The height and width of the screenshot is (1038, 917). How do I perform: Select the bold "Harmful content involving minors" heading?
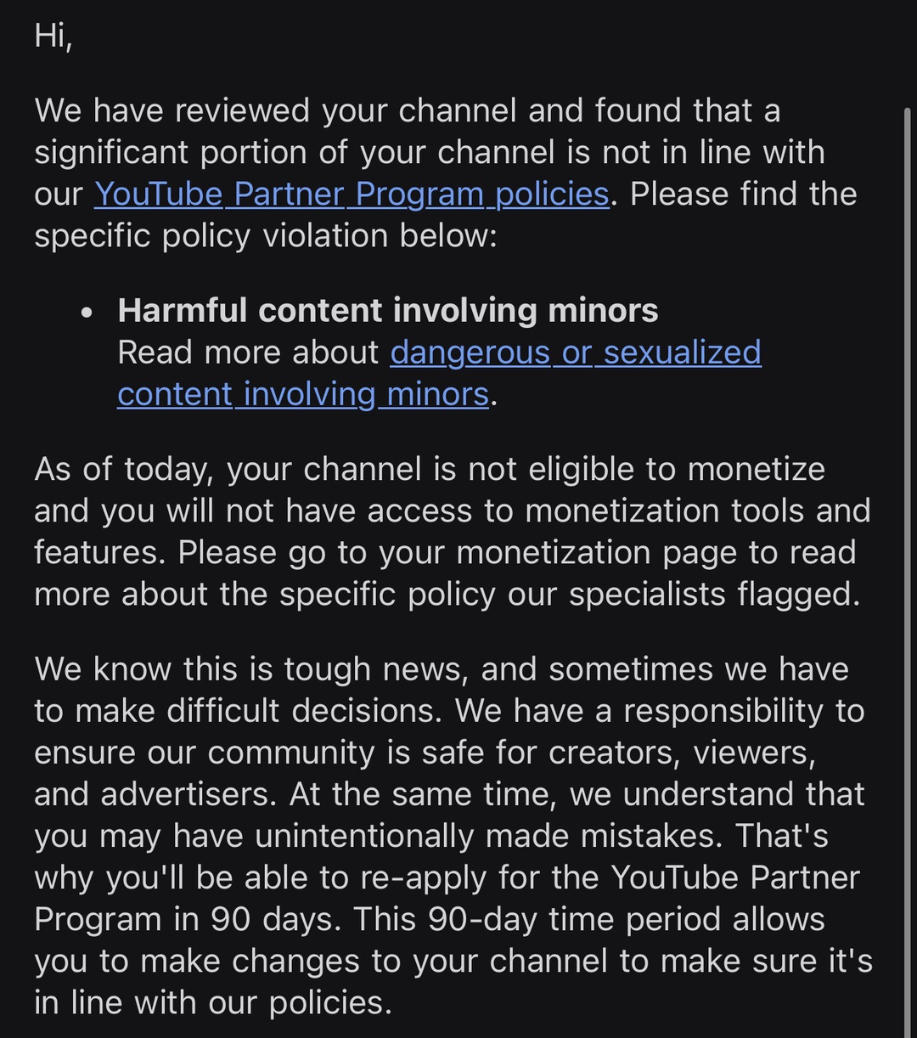click(x=388, y=311)
